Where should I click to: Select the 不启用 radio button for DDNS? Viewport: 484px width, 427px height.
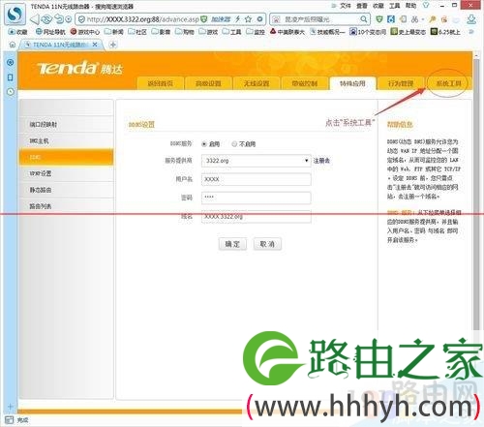point(234,144)
